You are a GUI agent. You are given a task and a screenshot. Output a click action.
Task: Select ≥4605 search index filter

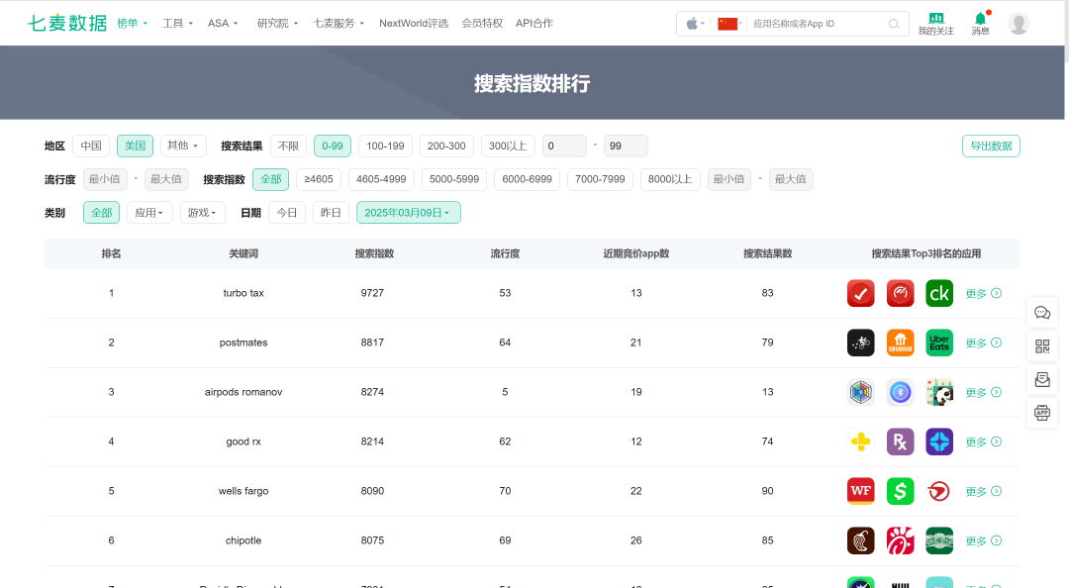coord(319,179)
